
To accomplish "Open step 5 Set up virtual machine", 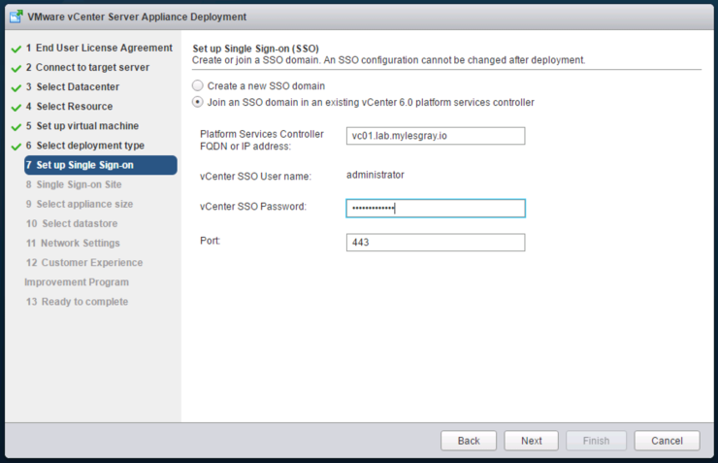I will (82, 126).
